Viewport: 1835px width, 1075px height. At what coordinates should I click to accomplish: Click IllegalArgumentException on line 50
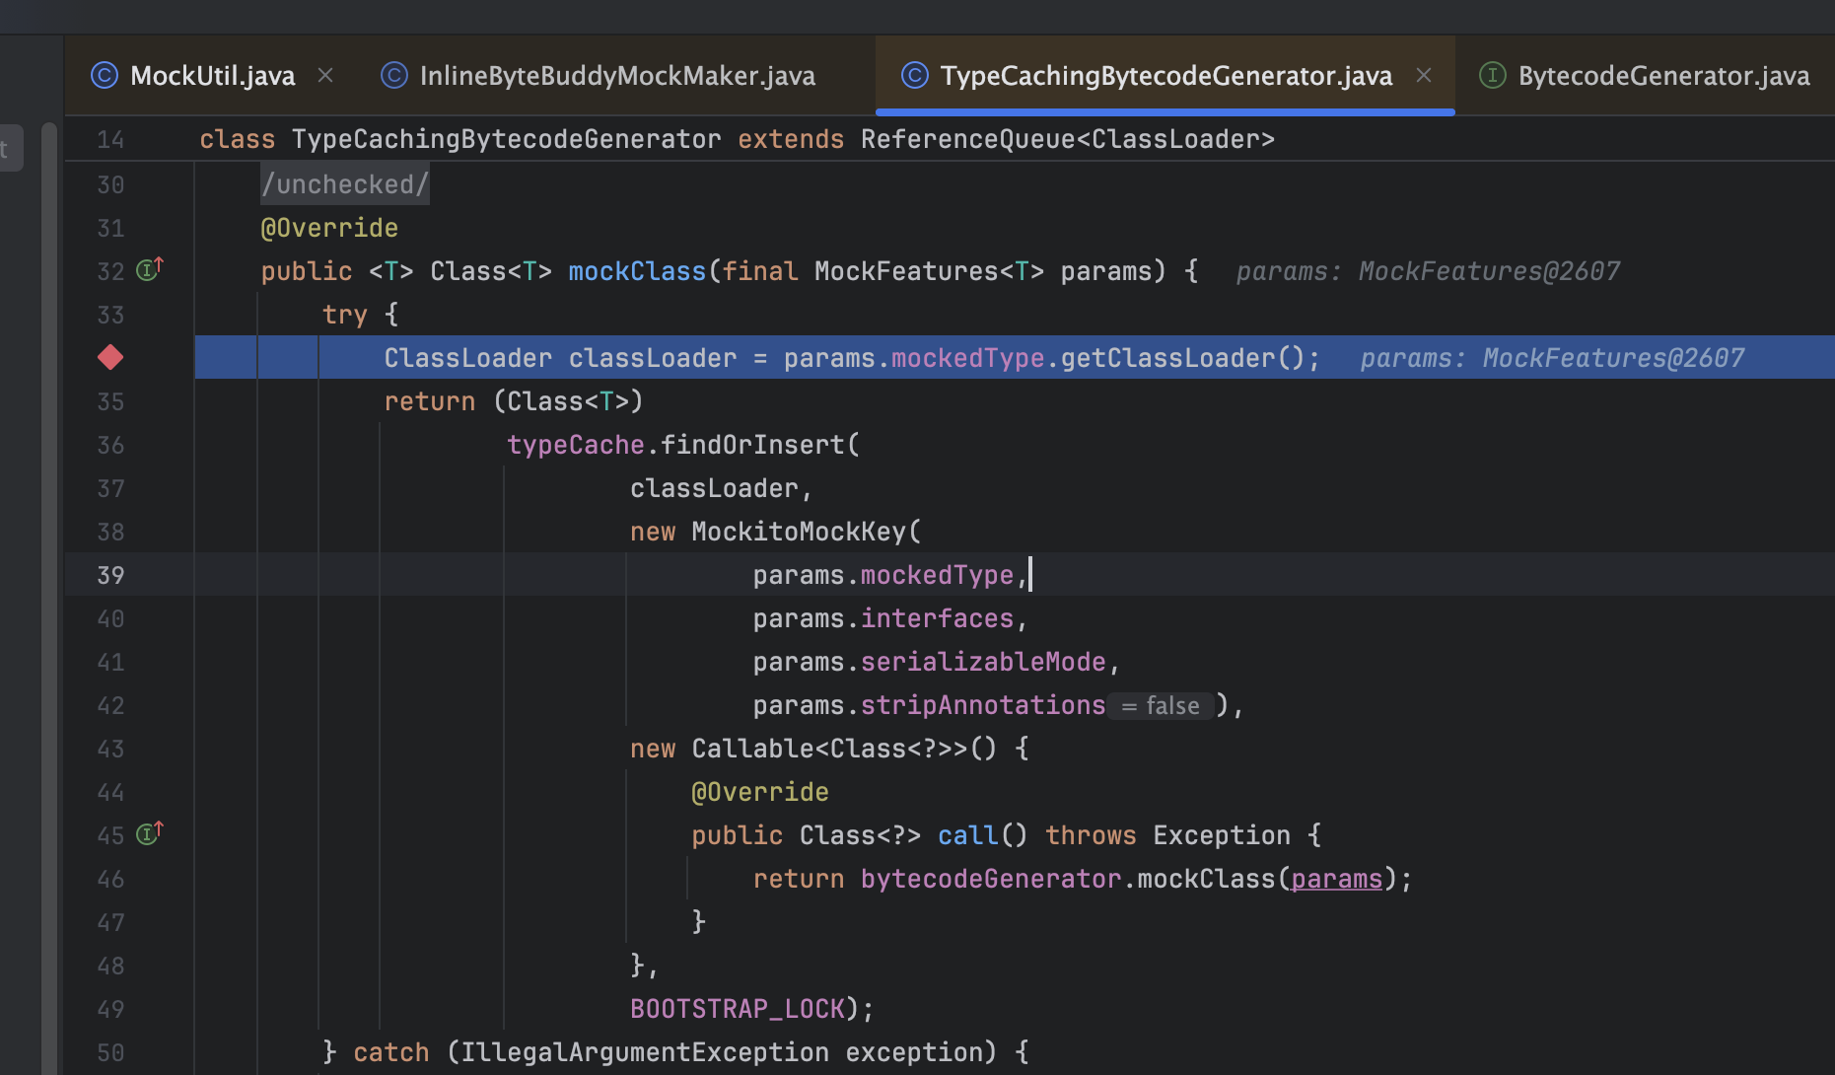click(645, 1052)
